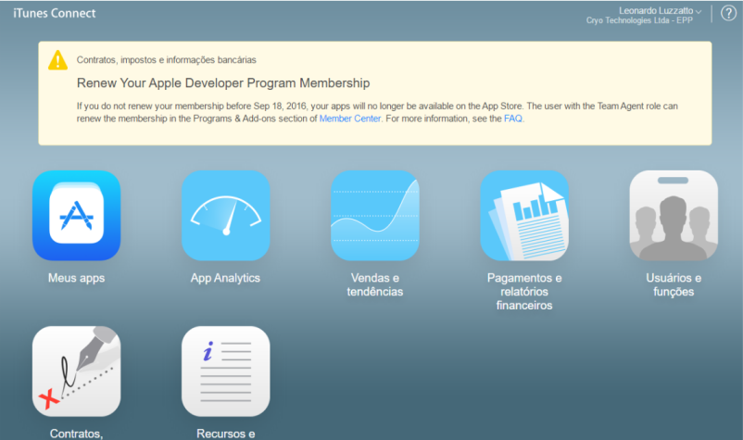Open the Vendas e tendências chart icon

(x=375, y=215)
